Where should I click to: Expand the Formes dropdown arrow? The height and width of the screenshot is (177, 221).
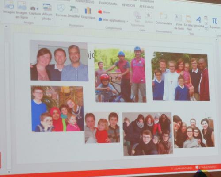pyautogui.click(x=61, y=19)
